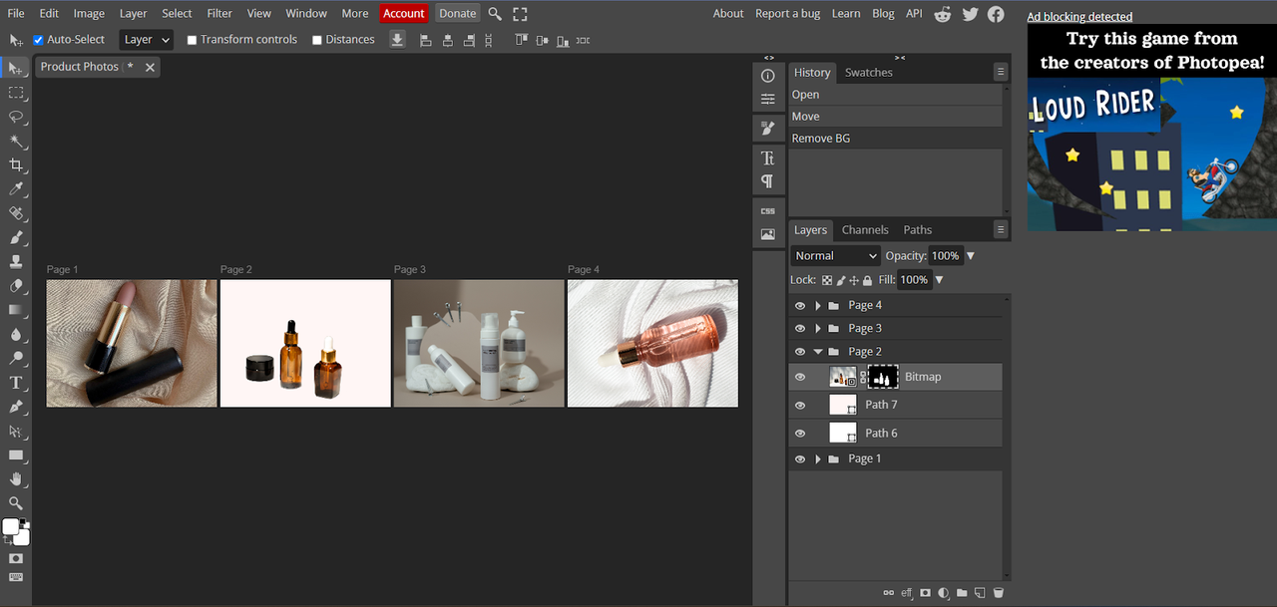Switch to the Channels tab
This screenshot has height=607, width=1277.
864,229
